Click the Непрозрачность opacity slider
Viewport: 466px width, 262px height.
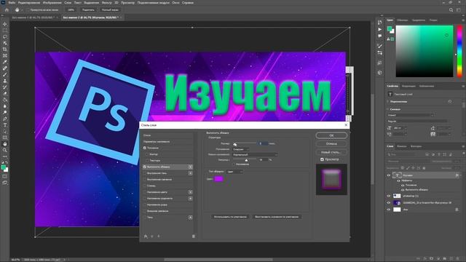(245, 160)
